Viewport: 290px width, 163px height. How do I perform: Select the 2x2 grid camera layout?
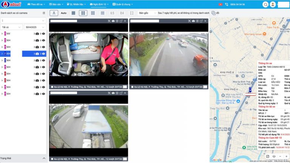[83, 13]
